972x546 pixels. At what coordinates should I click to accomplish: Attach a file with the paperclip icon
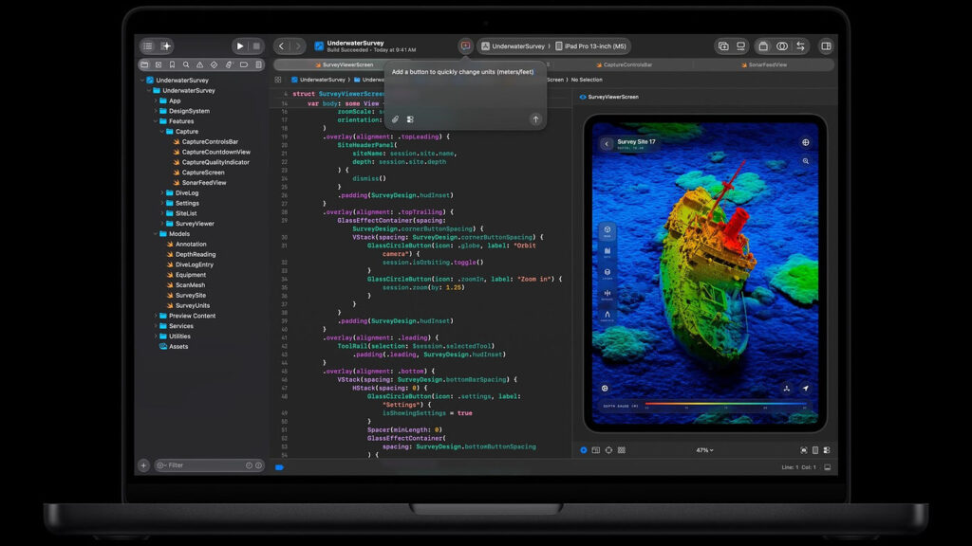pos(396,119)
